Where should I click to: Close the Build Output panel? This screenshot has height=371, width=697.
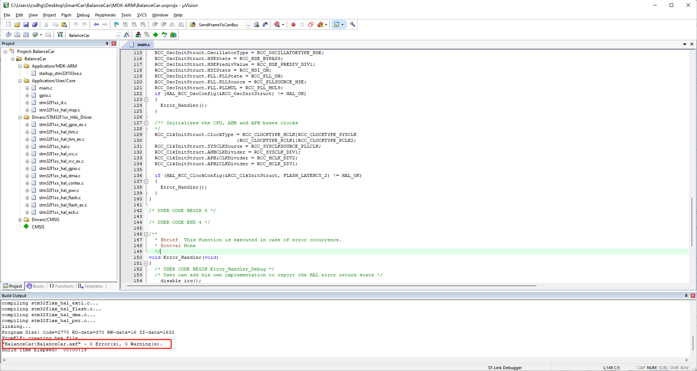pyautogui.click(x=693, y=296)
